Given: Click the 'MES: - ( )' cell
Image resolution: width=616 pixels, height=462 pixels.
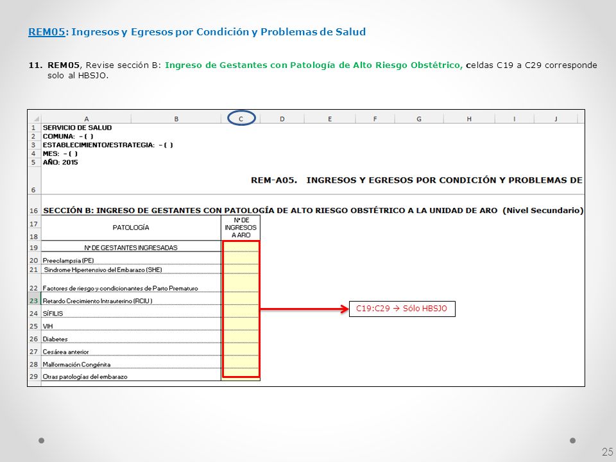Looking at the screenshot, I should coord(60,153).
